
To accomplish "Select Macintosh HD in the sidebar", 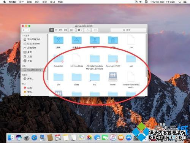I will (33, 70).
